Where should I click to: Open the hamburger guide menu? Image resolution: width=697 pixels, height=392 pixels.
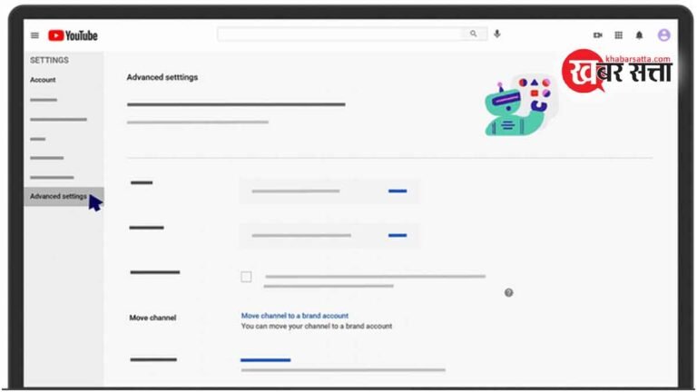click(x=34, y=35)
